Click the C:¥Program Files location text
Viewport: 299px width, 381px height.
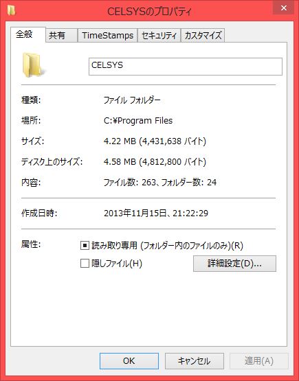click(138, 121)
